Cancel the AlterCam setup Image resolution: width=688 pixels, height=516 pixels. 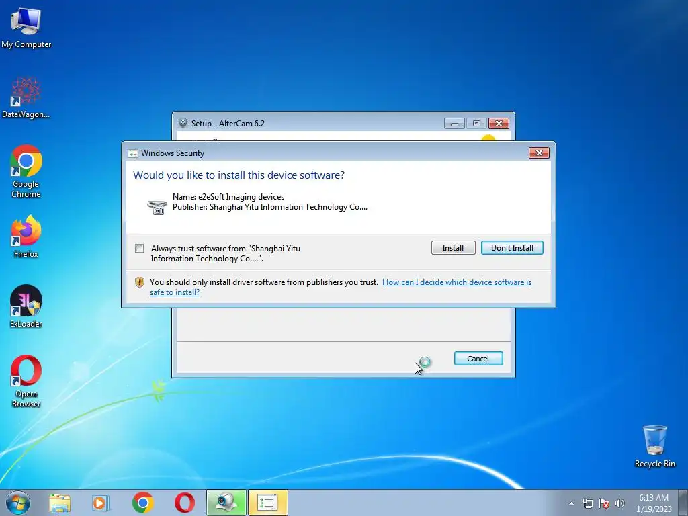point(478,359)
